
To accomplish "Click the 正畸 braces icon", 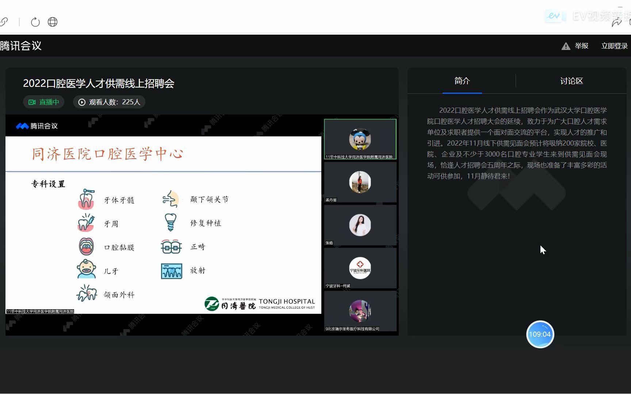I will pos(171,247).
